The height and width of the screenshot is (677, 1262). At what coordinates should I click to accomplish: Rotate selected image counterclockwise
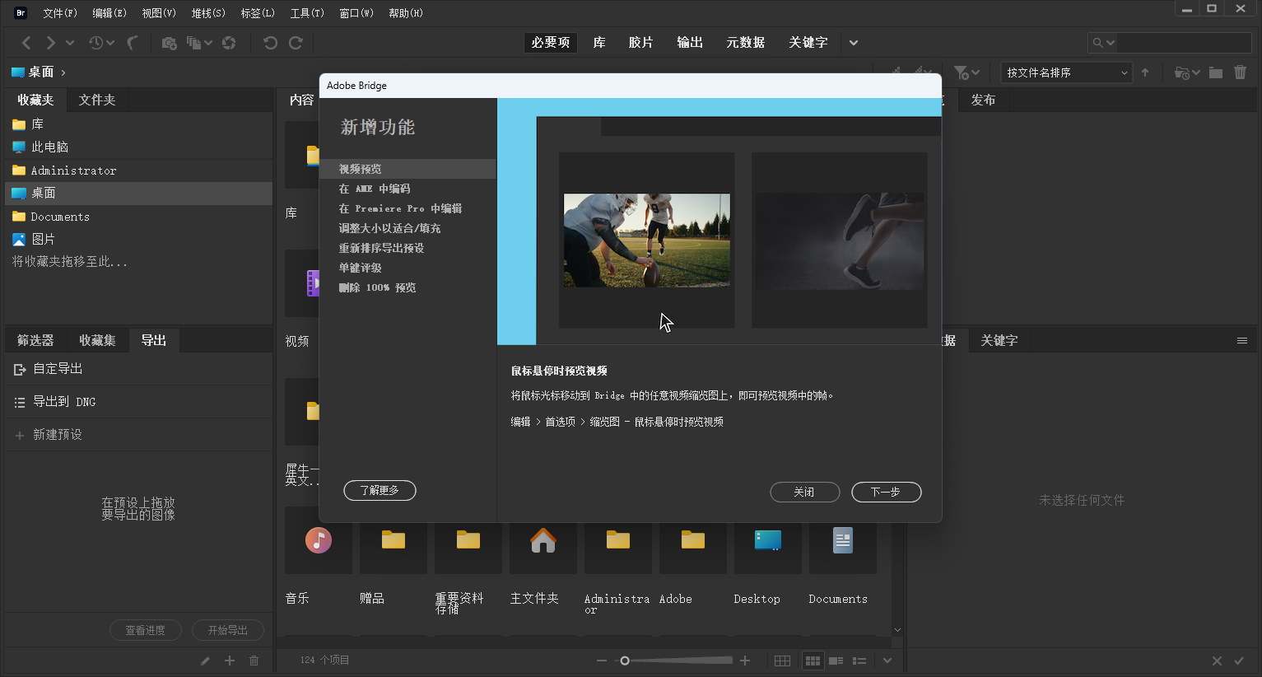click(x=272, y=42)
